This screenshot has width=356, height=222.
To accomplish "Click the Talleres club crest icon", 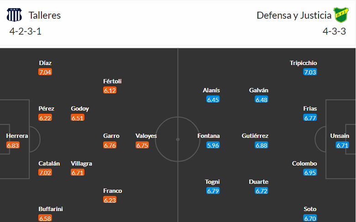I will 14,15.
